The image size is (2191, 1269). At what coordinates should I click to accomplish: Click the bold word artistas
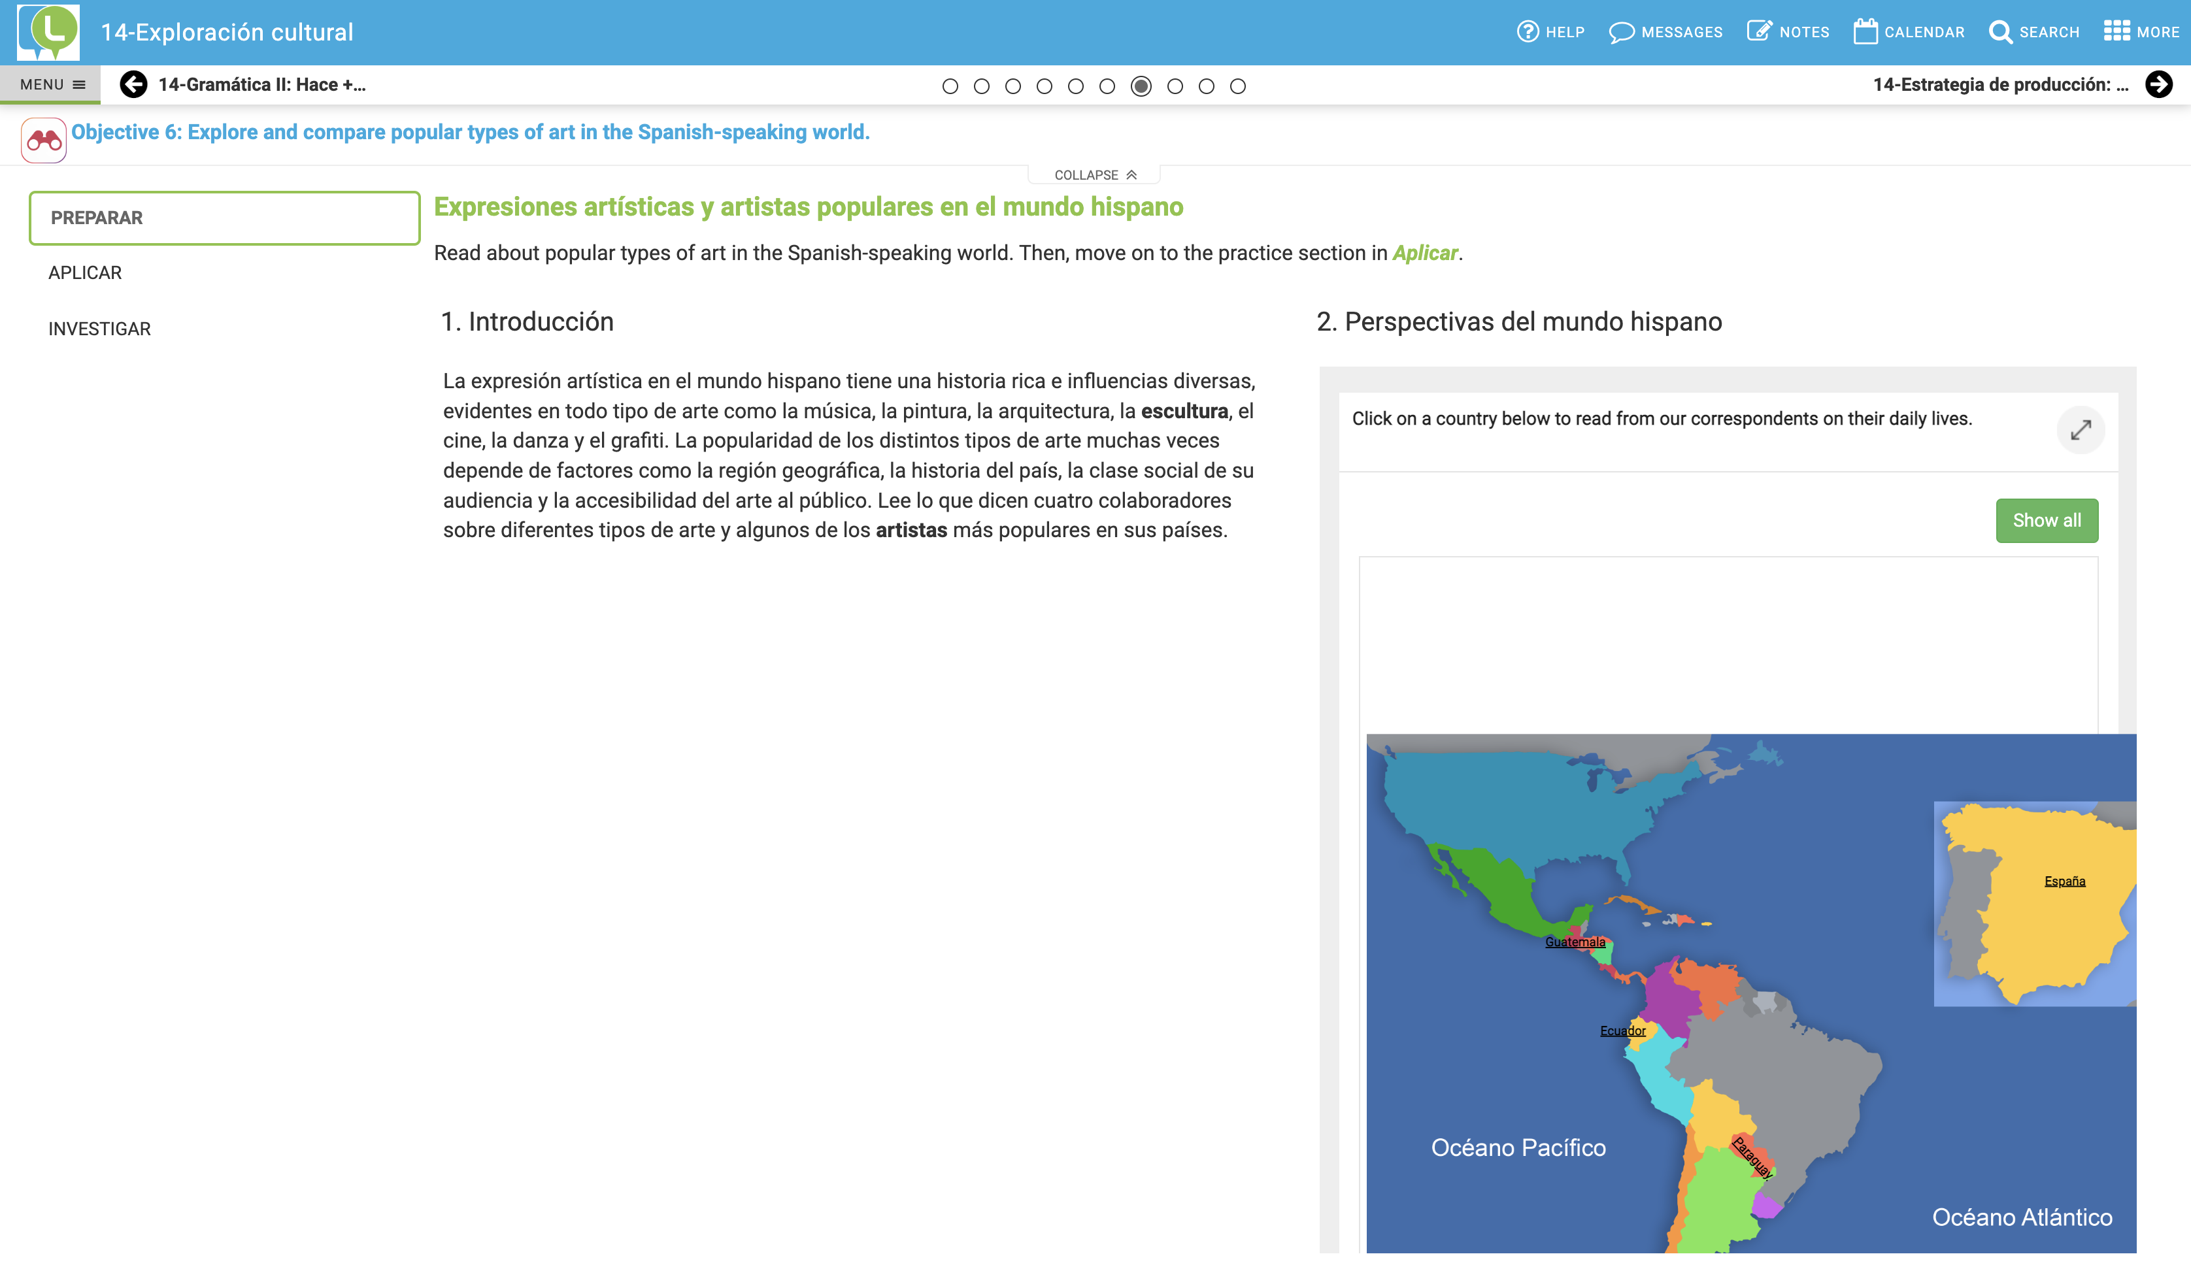pyautogui.click(x=911, y=530)
